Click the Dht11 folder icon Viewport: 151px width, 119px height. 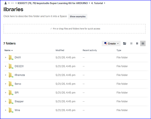[x=11, y=57]
